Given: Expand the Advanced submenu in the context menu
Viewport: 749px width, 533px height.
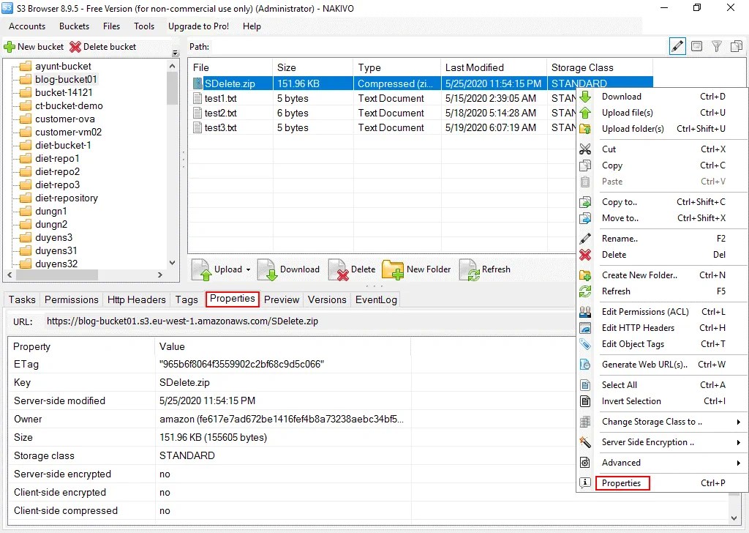Looking at the screenshot, I should pyautogui.click(x=621, y=462).
